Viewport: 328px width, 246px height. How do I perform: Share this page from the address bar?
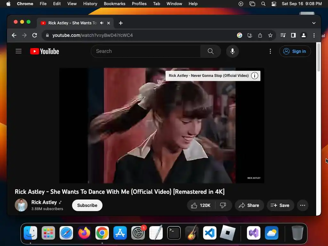pos(260,35)
